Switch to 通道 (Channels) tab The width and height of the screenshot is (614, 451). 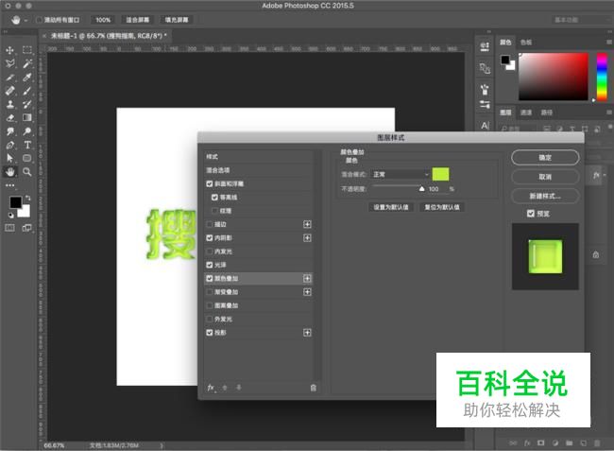(x=526, y=113)
